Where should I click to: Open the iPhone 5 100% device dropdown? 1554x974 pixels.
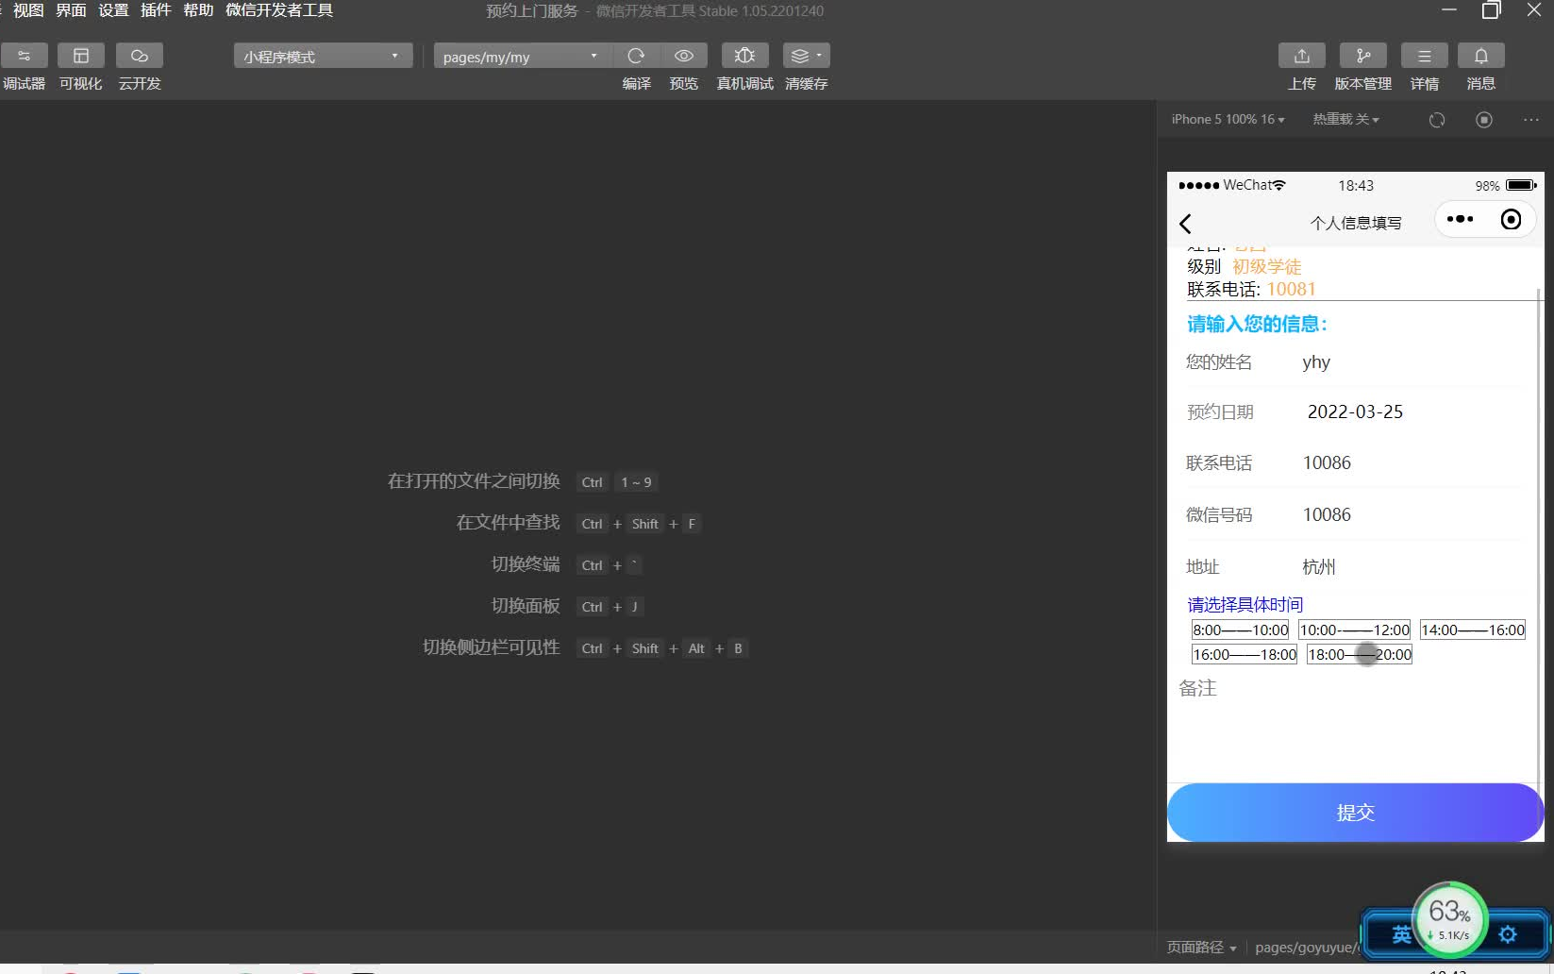tap(1228, 120)
